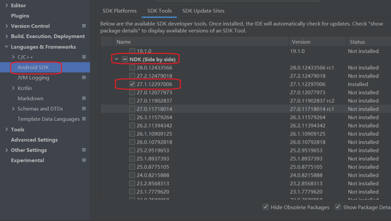
Task: Expand the Editor settings section
Action: click(x=6, y=5)
